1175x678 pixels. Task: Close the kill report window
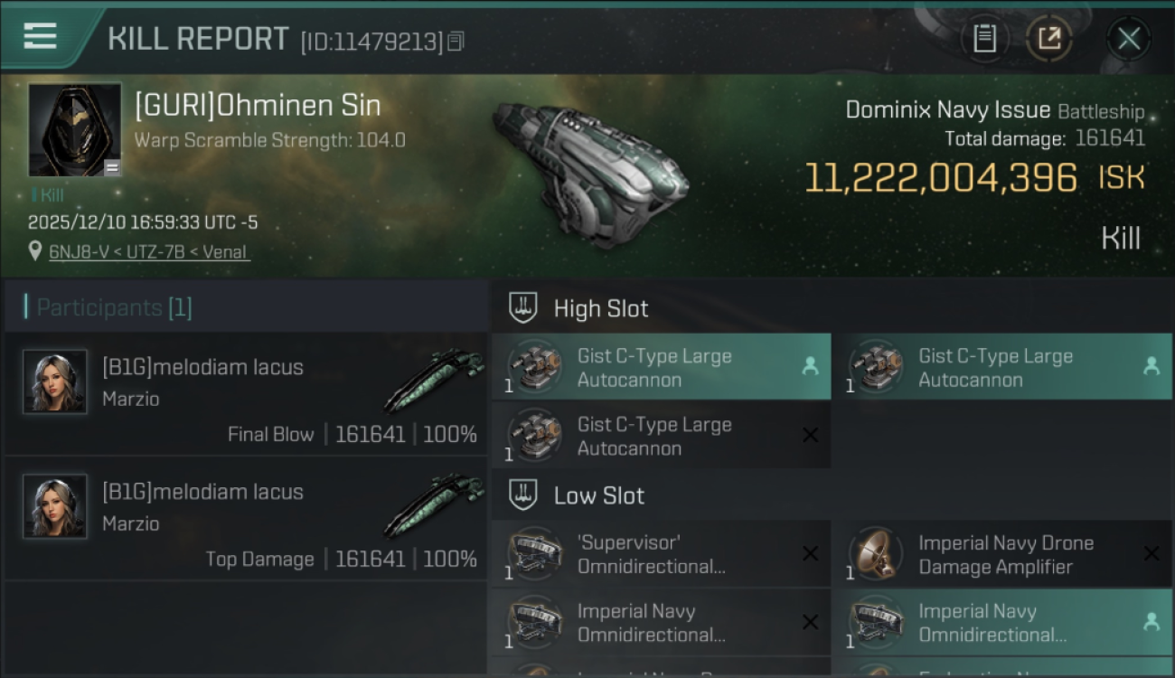(1128, 38)
